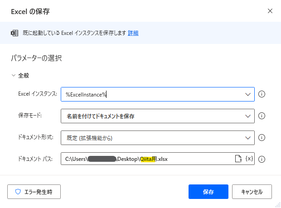Click the キャンセル button

pos(252,192)
